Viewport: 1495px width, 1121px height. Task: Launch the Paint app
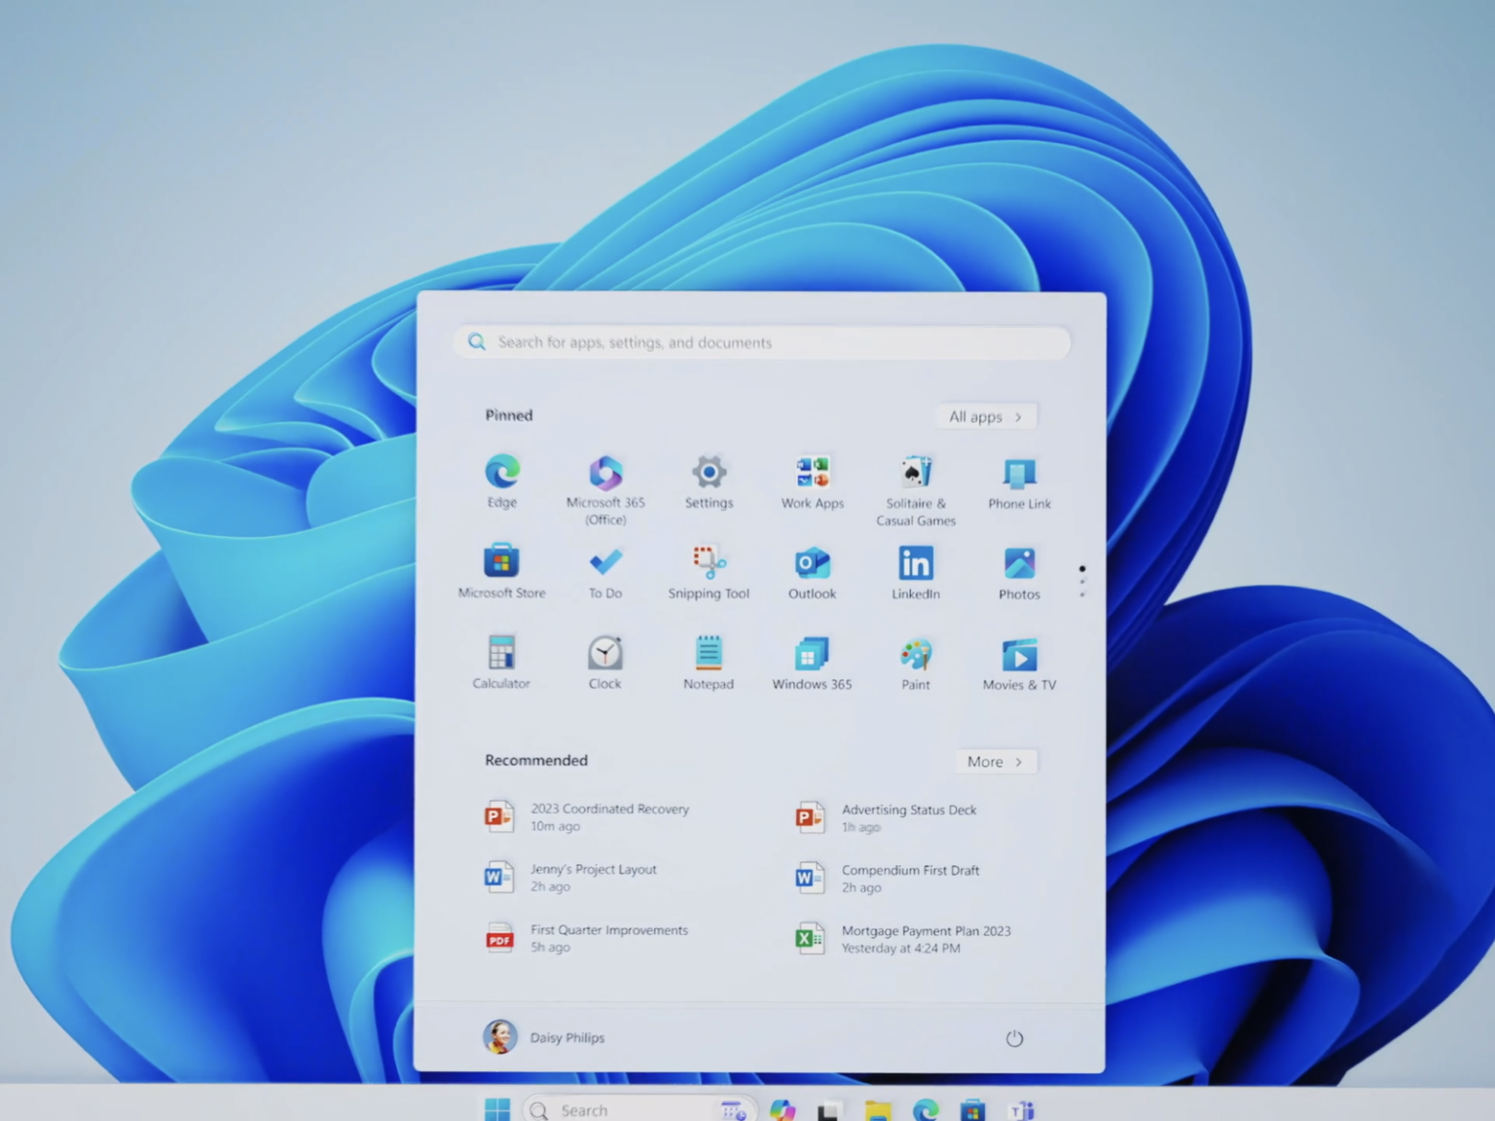point(915,655)
